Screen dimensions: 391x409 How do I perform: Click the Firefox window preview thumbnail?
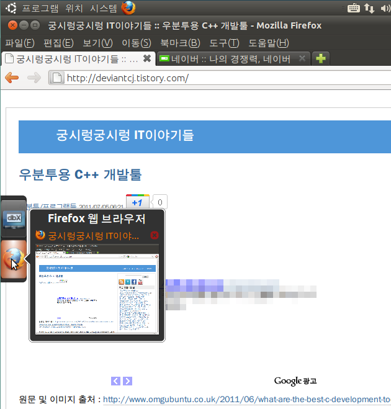tap(97, 289)
